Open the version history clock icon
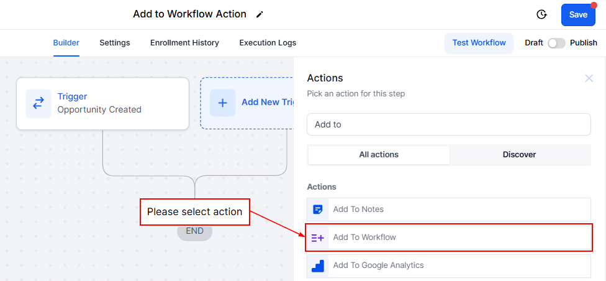Image resolution: width=606 pixels, height=281 pixels. tap(541, 14)
